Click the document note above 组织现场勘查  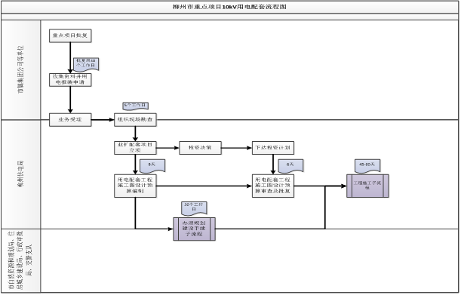(136, 106)
